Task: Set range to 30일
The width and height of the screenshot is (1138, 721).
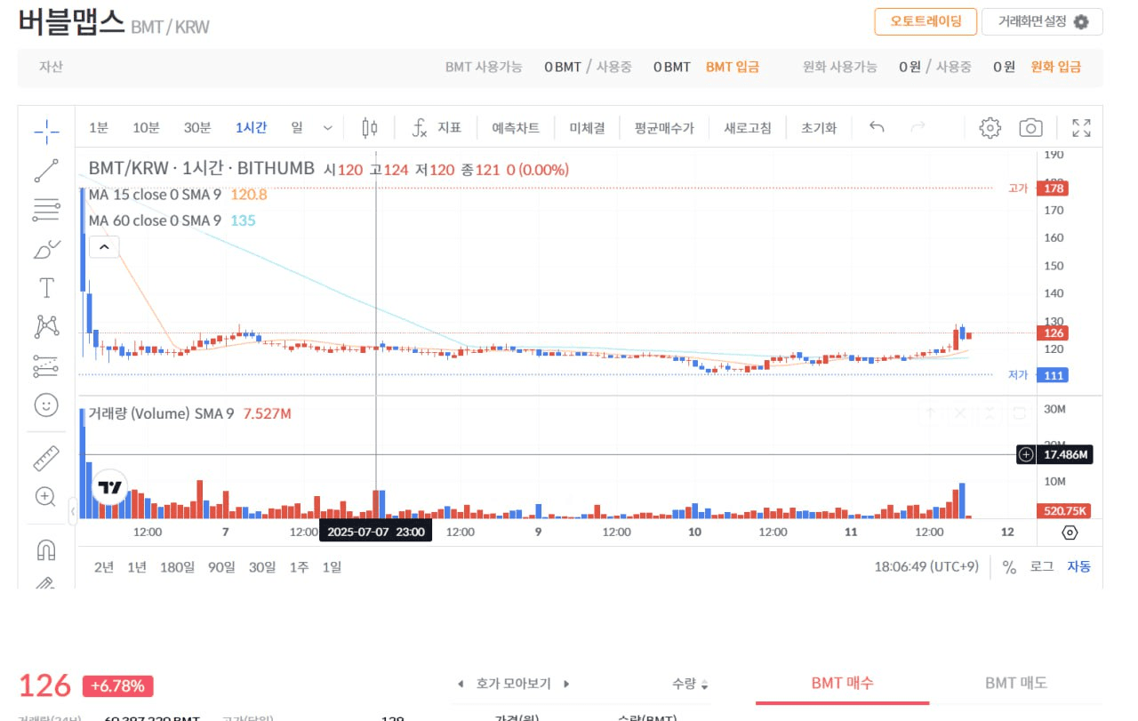Action: 262,566
